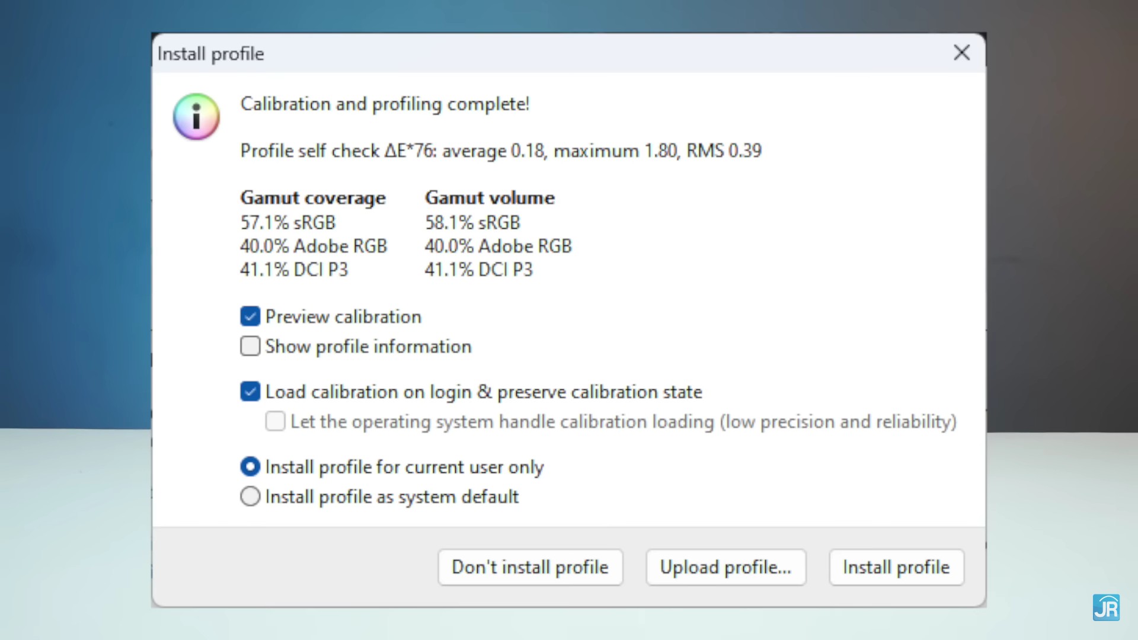Toggle Load calibration on login checkbox
Viewport: 1138px width, 640px height.
click(x=250, y=392)
